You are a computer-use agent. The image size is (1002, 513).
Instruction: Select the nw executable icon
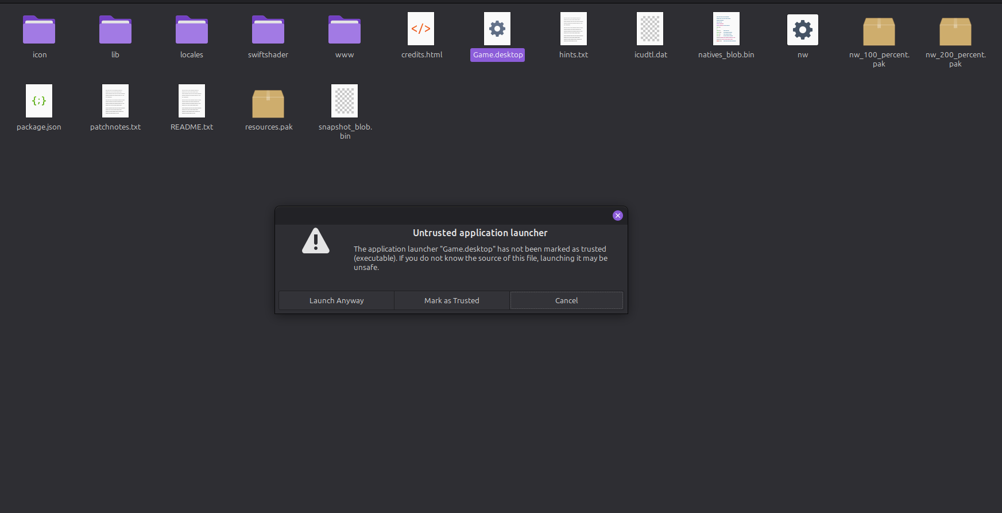(803, 30)
